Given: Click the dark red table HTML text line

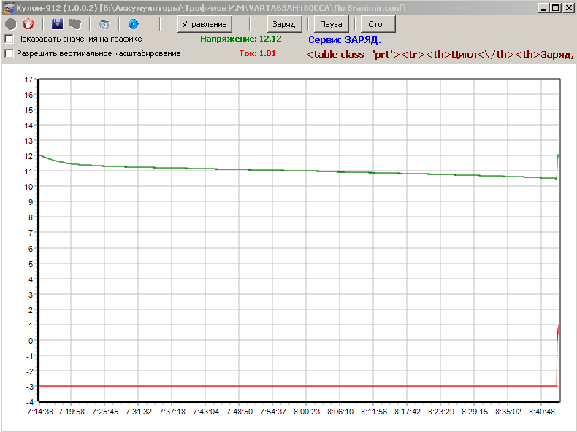Looking at the screenshot, I should [x=440, y=55].
